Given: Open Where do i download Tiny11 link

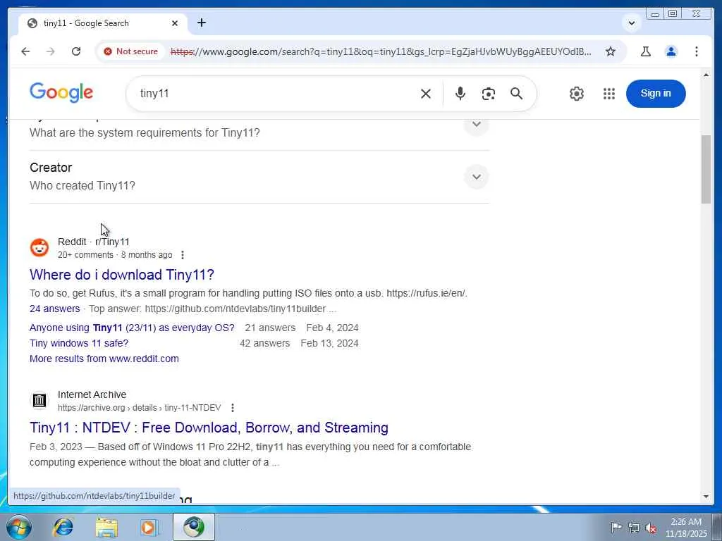Looking at the screenshot, I should coord(121,275).
